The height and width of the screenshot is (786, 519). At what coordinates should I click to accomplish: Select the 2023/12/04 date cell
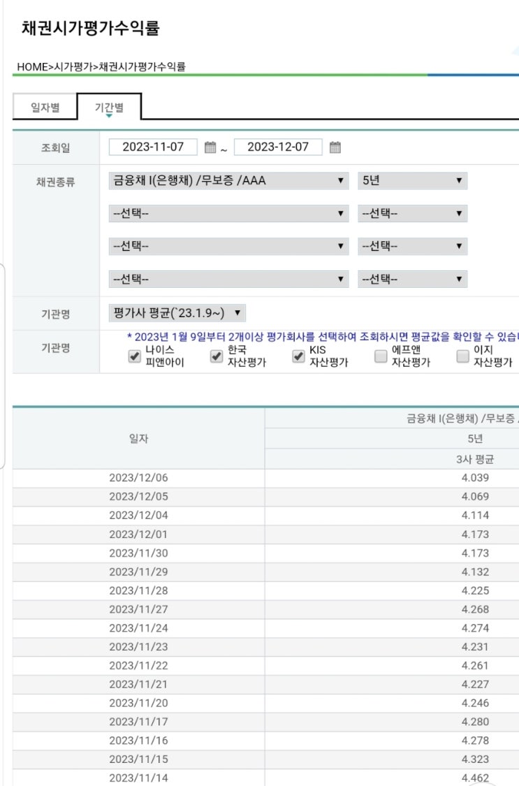pos(139,516)
